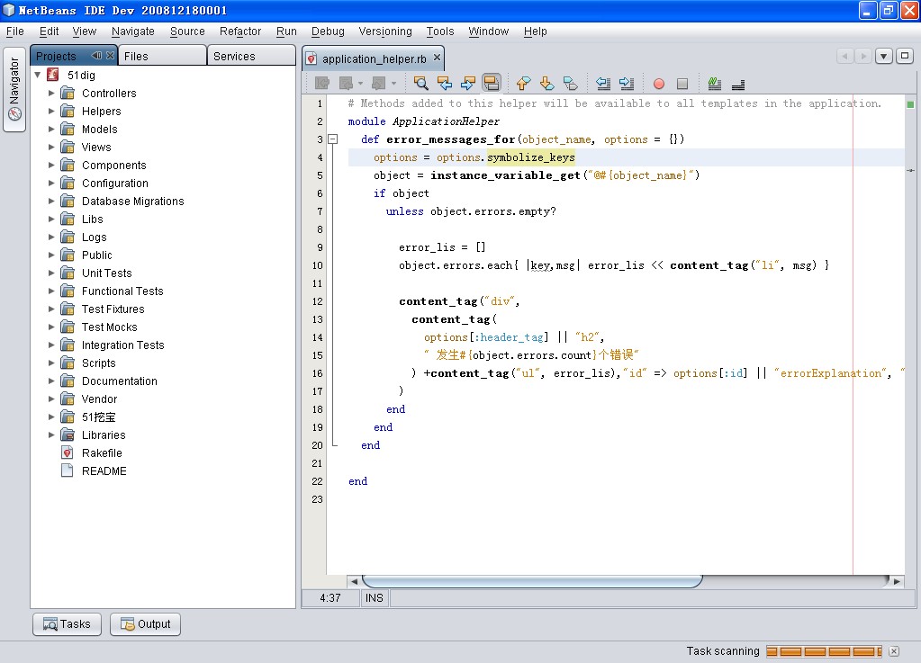The width and height of the screenshot is (921, 663).
Task: Start Macro Recording with red circle icon
Action: pyautogui.click(x=658, y=83)
